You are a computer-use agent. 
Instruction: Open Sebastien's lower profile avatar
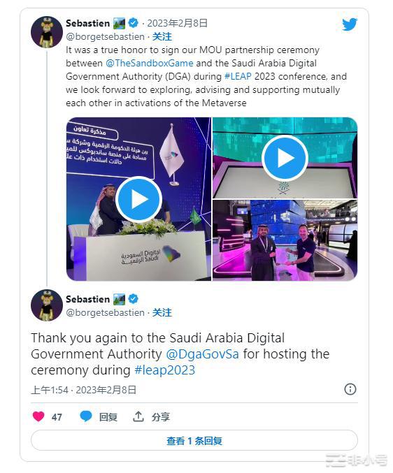[x=47, y=305]
